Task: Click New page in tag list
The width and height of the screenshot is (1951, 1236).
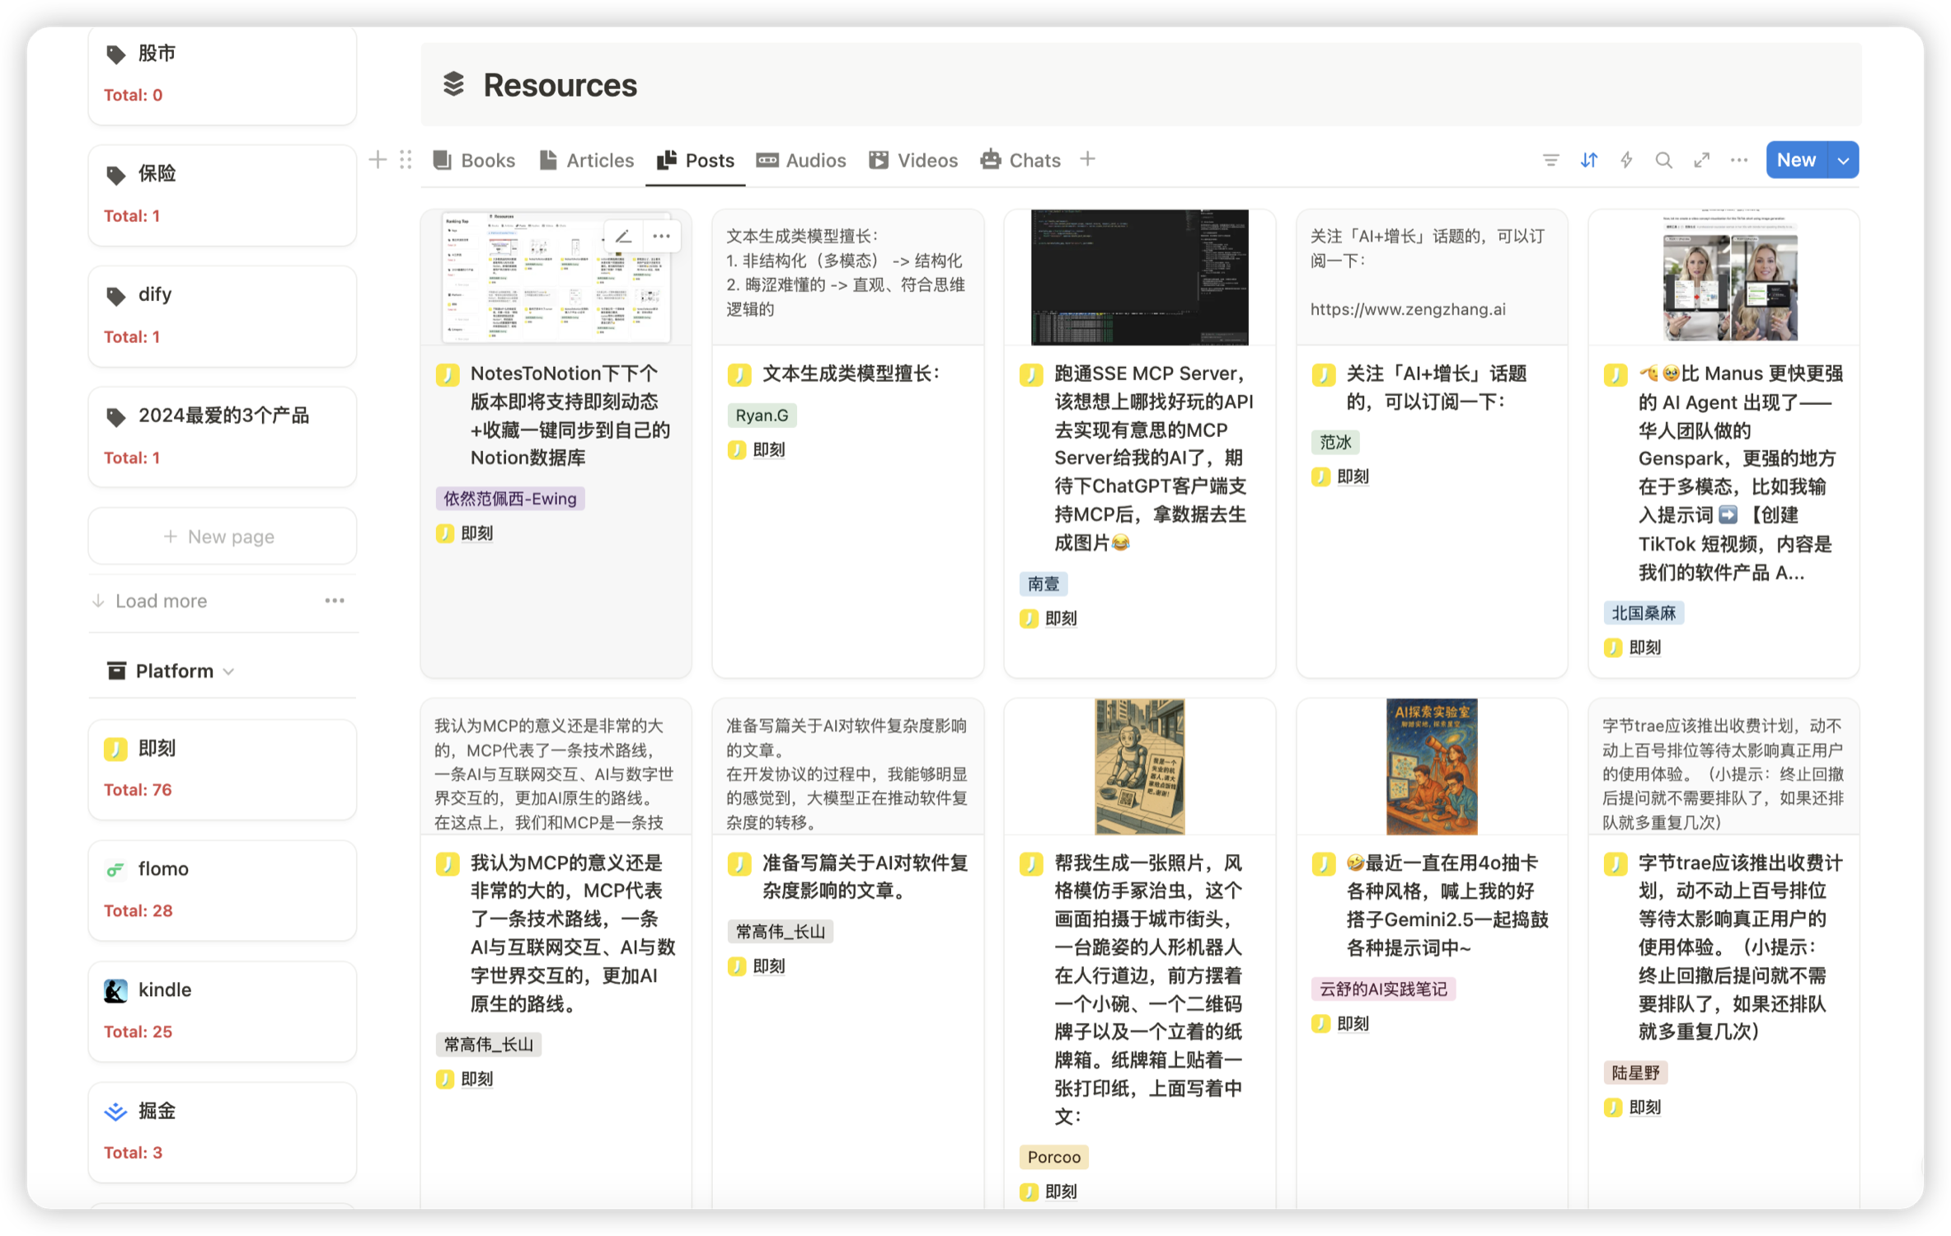Action: (222, 537)
